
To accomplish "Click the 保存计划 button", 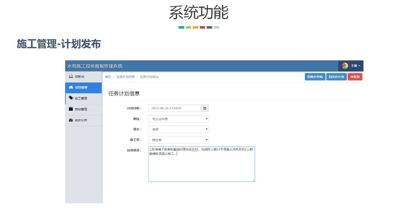I will click(x=337, y=77).
